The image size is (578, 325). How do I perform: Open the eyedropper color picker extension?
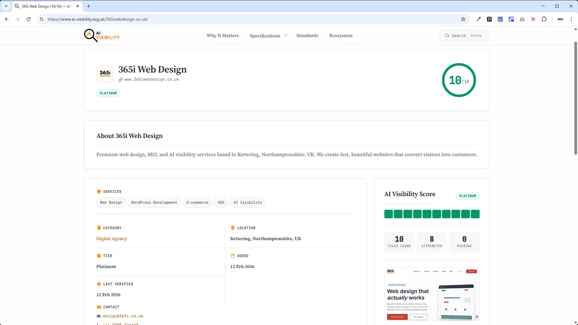tap(479, 19)
